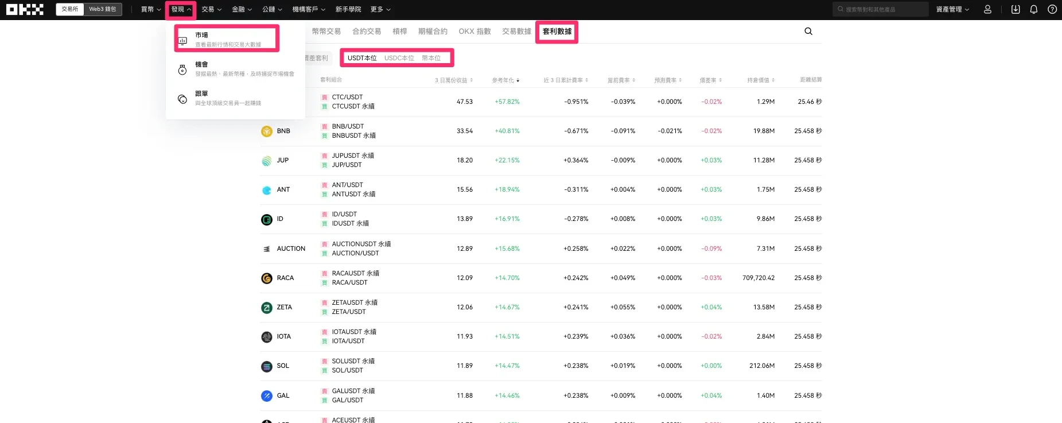Screen dimensions: 1062x423
Task: Switch to the 期權合約 tab
Action: point(433,32)
